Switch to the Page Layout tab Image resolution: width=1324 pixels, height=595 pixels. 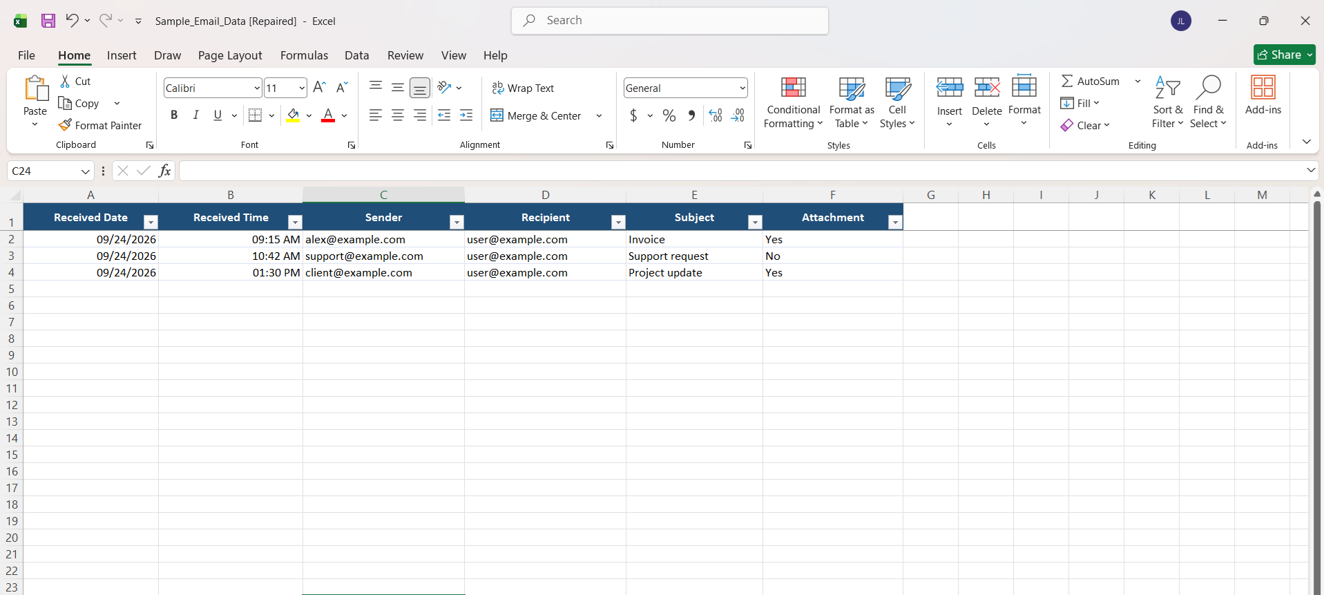(230, 55)
